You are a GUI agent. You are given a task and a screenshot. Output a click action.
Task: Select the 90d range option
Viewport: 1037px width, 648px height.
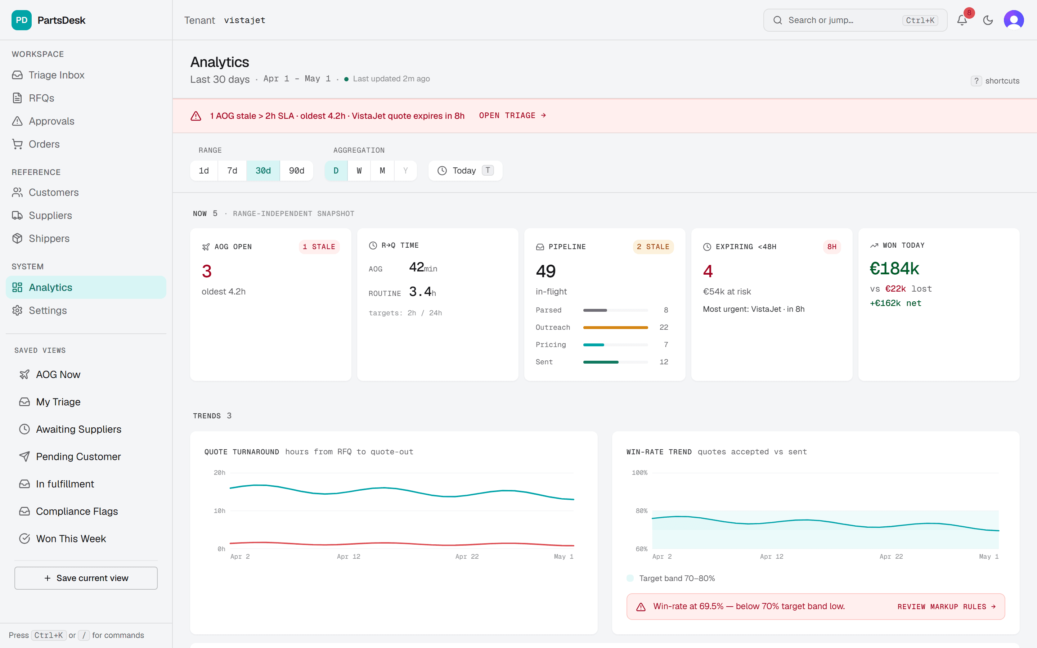tap(297, 171)
